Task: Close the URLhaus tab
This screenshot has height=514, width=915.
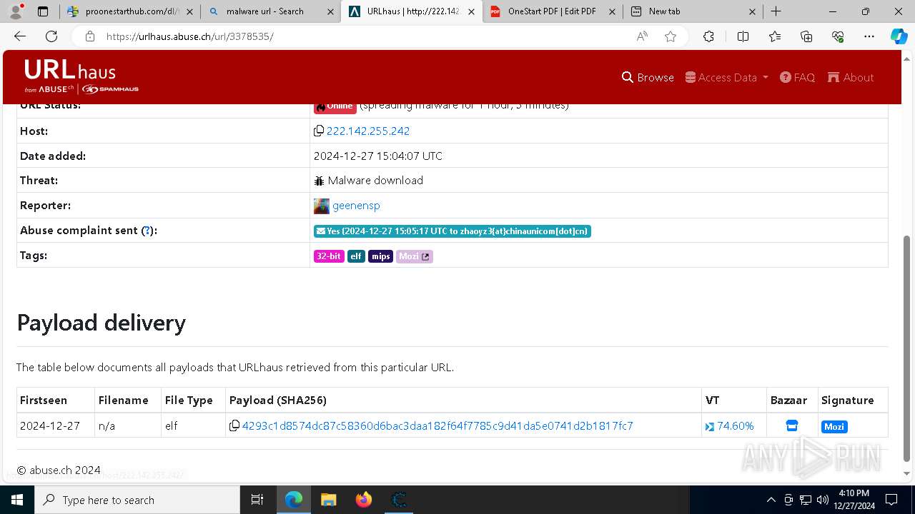Action: [471, 11]
